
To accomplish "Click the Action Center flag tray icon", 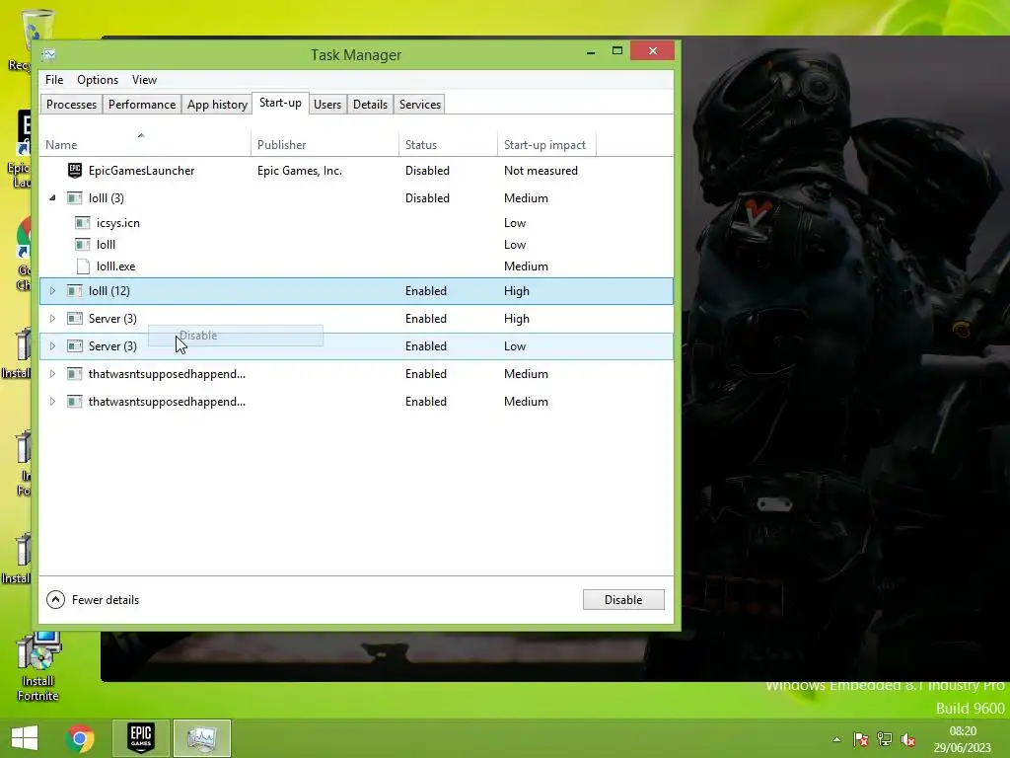I will (x=860, y=739).
